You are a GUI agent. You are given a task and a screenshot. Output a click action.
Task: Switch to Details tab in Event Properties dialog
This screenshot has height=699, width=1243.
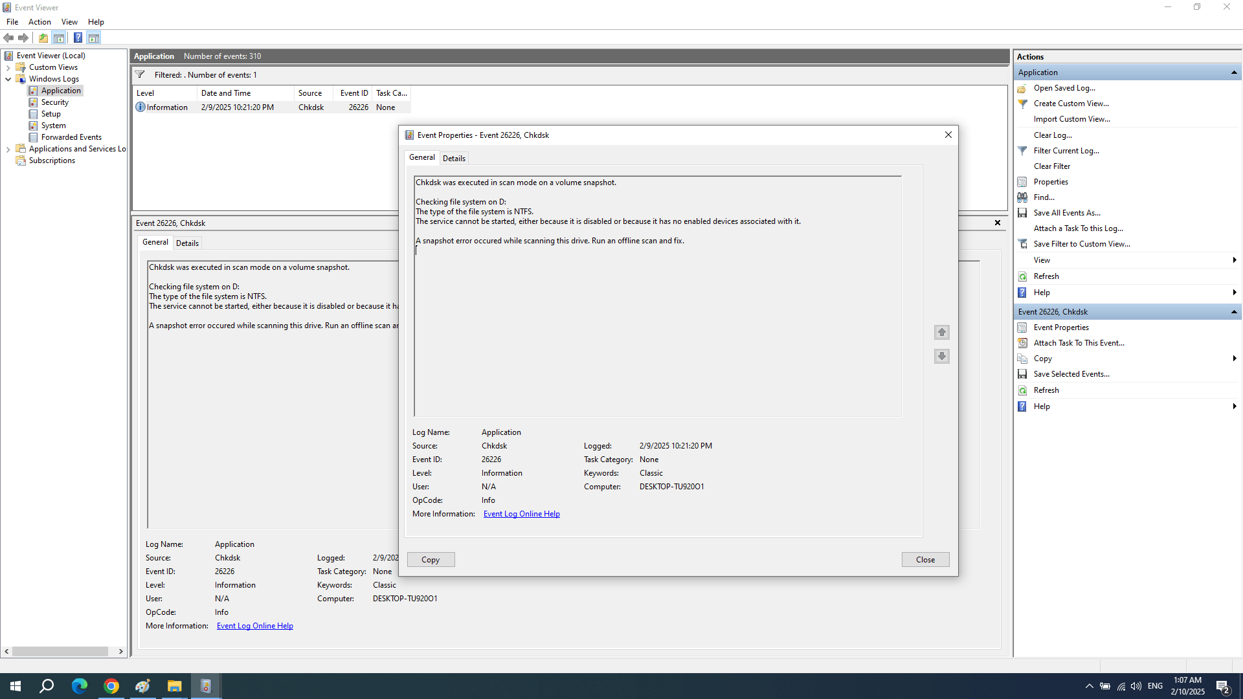point(454,159)
